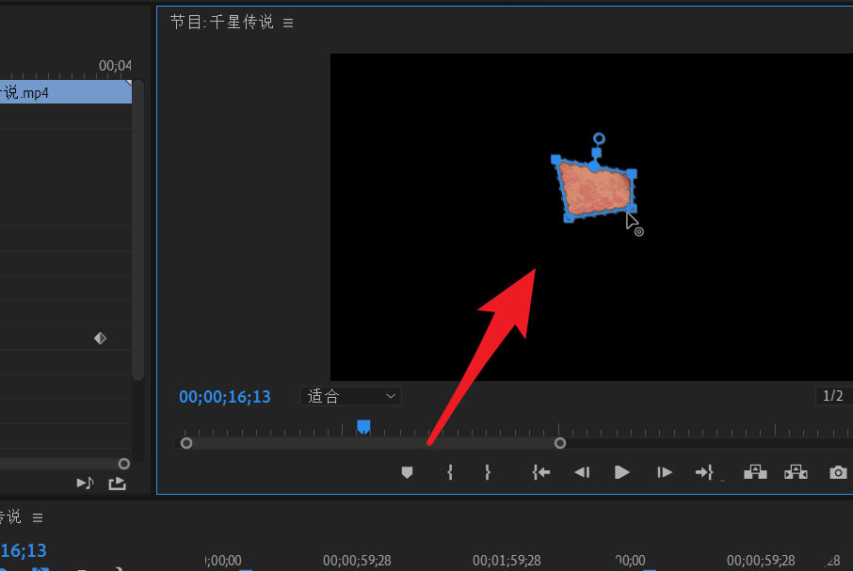This screenshot has width=853, height=571.
Task: Open the 1/2 playback resolution dropdown
Action: [833, 396]
